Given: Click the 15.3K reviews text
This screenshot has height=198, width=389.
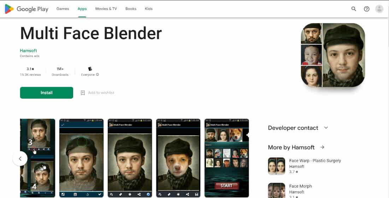Looking at the screenshot, I should [x=30, y=74].
